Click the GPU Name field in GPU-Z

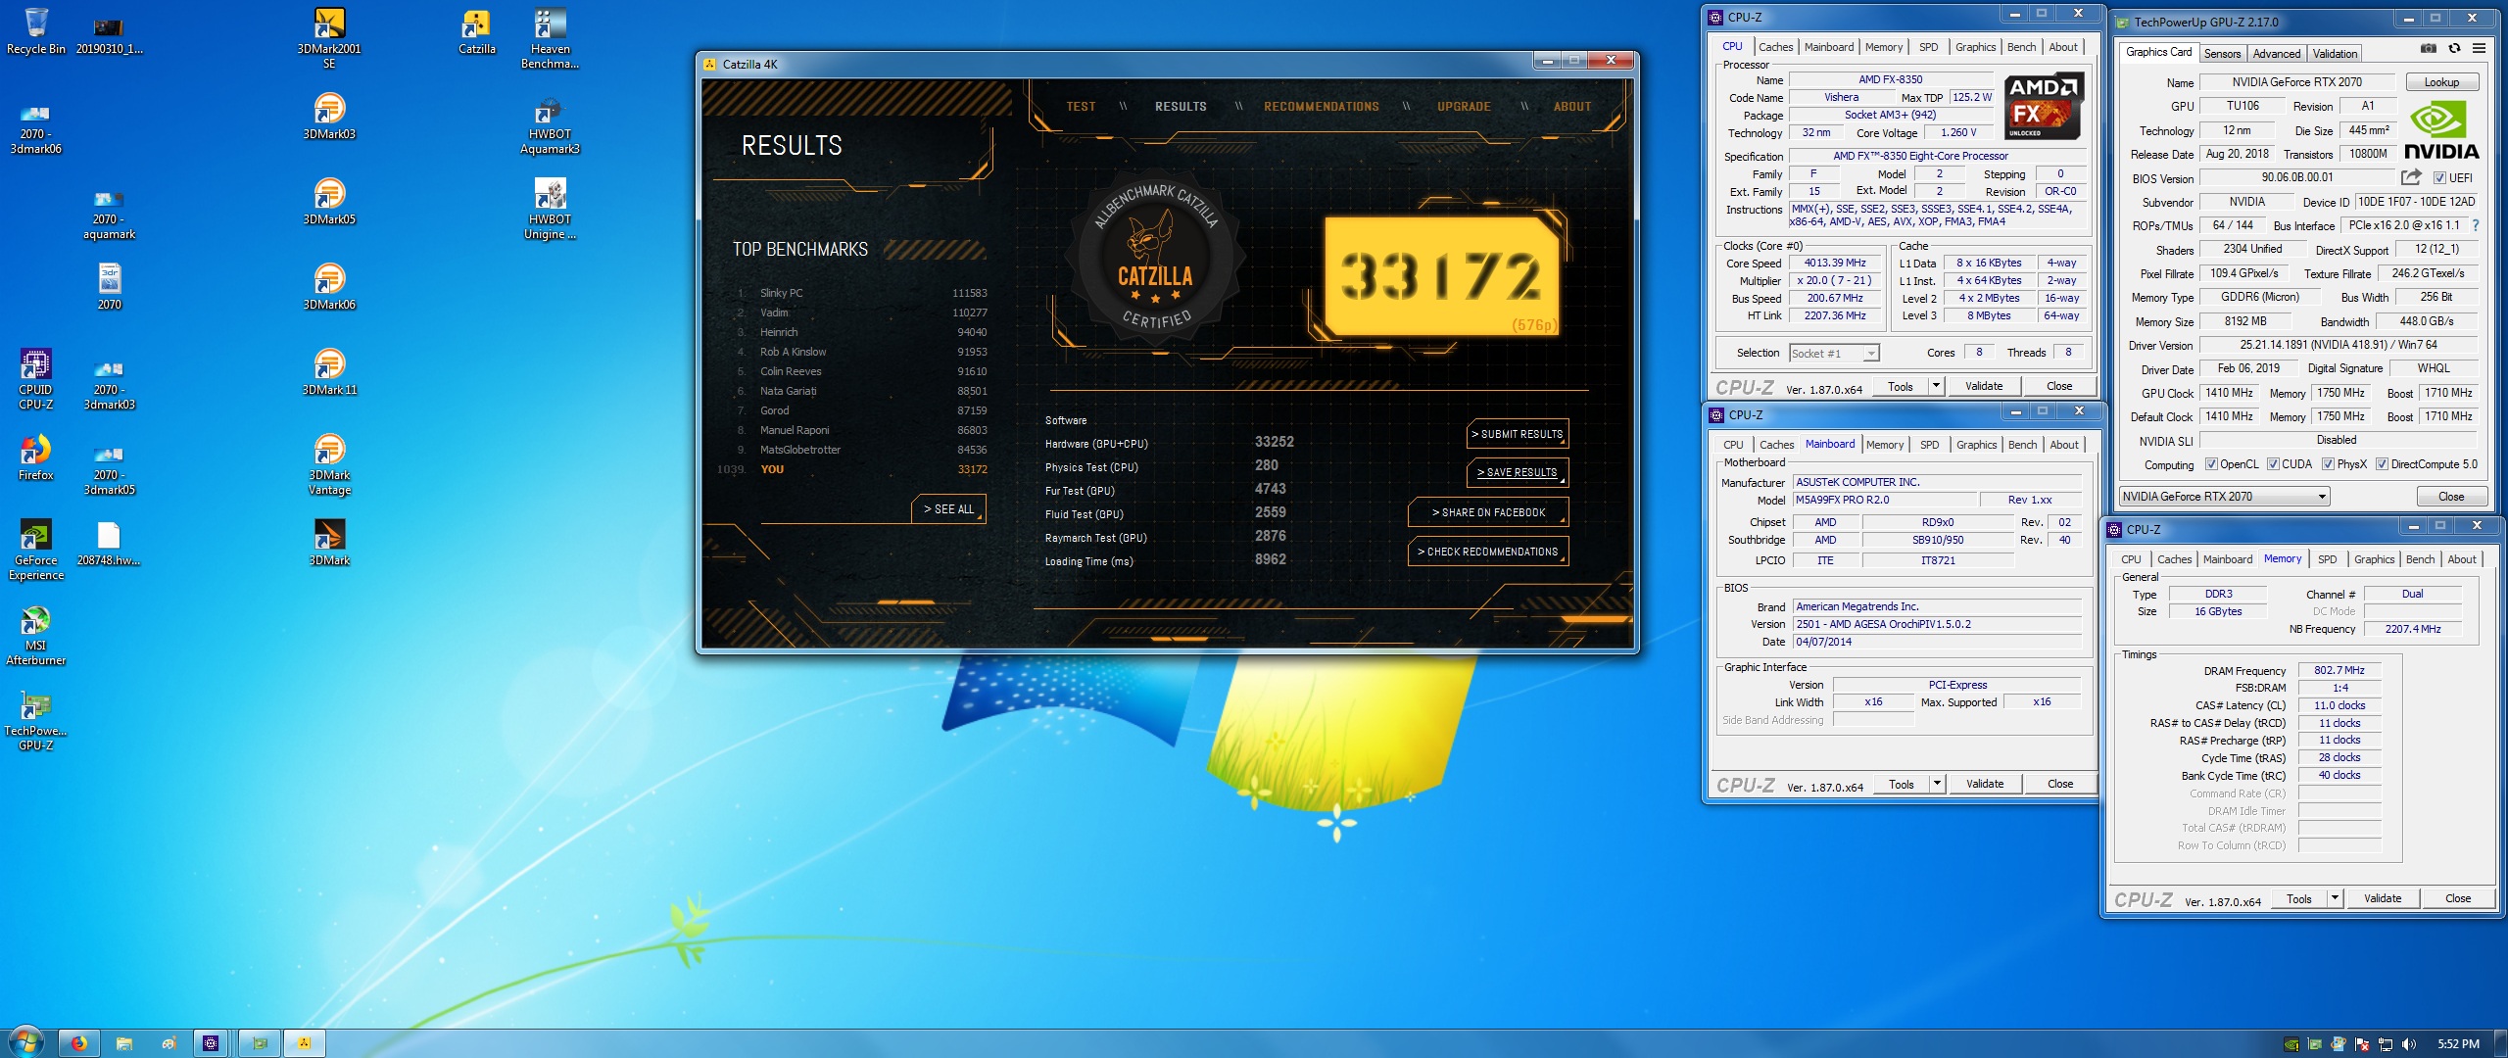click(2296, 82)
